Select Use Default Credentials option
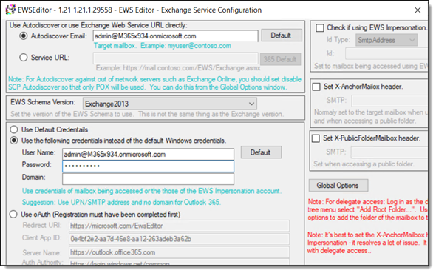 [14, 129]
